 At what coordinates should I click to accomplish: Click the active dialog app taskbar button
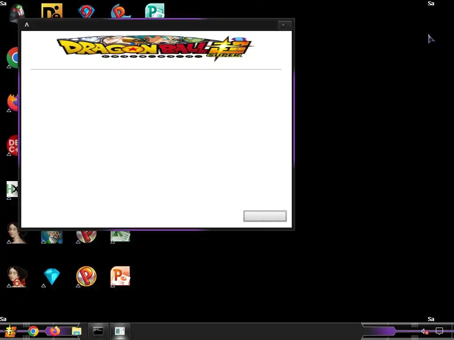120,331
